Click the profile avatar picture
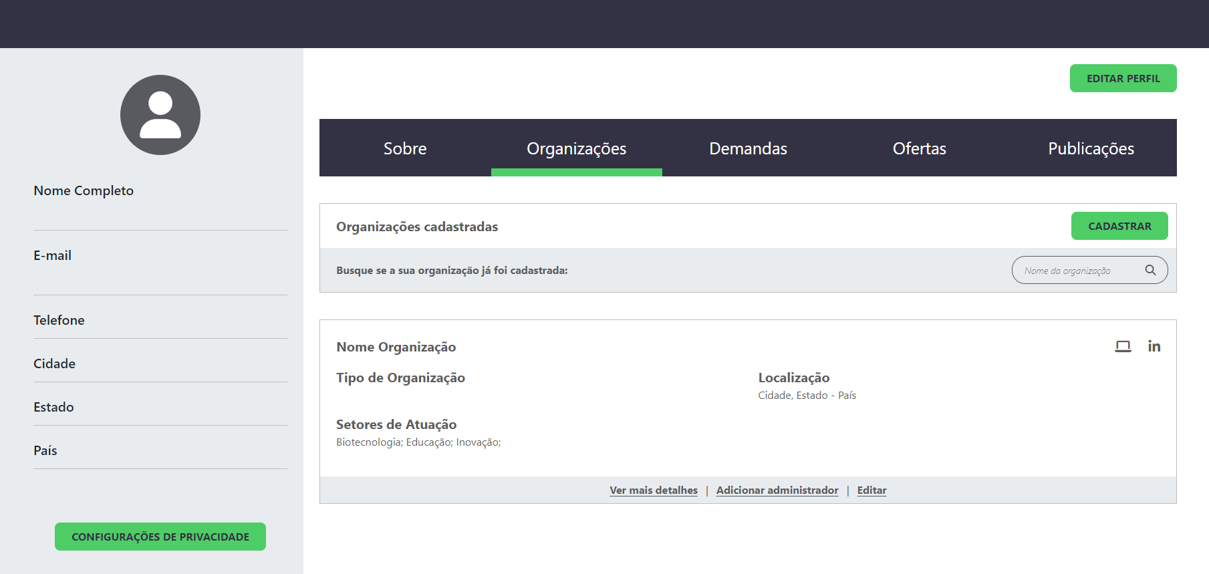This screenshot has width=1209, height=574. pos(160,115)
